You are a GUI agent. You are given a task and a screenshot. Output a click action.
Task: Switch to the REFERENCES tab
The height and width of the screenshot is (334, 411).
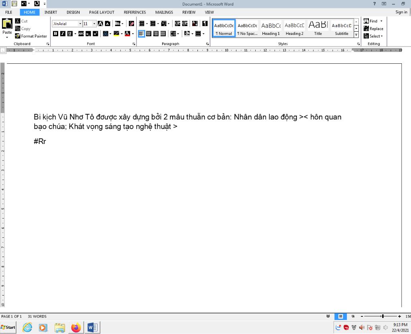tap(135, 12)
